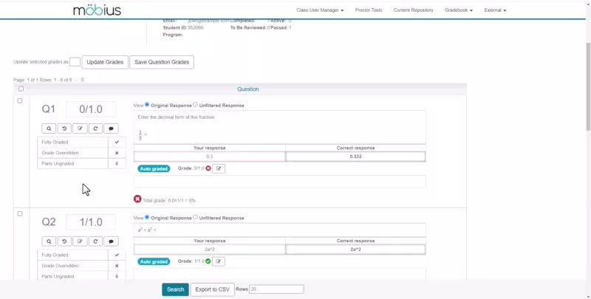Click the undo arrow icon under Q1
This screenshot has height=299, width=591.
point(64,128)
